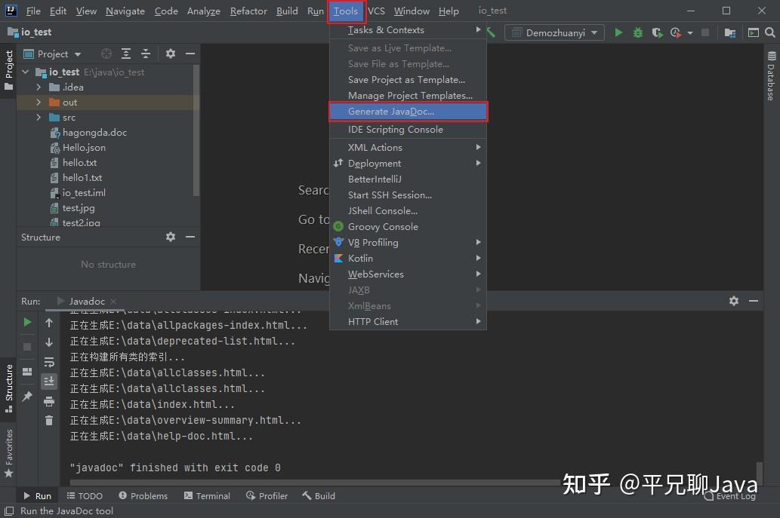Open Project Structure icon in toolbar
This screenshot has height=518, width=780.
730,32
